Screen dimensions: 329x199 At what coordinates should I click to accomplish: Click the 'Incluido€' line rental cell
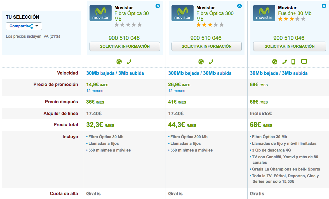point(261,114)
